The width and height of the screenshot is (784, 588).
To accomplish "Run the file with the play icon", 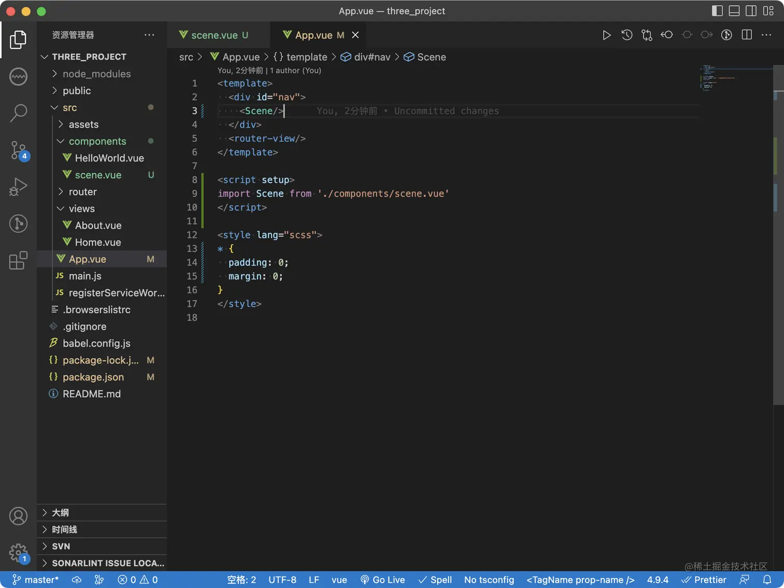I will coord(606,35).
